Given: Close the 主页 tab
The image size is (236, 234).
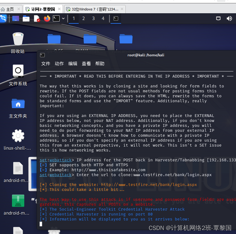Looking at the screenshot, I should [19, 9].
